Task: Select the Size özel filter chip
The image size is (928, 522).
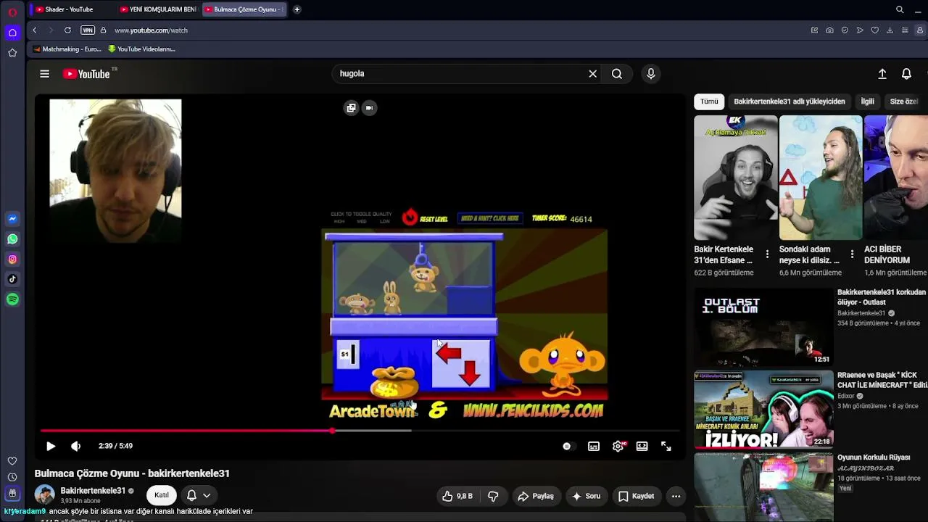Action: [904, 101]
